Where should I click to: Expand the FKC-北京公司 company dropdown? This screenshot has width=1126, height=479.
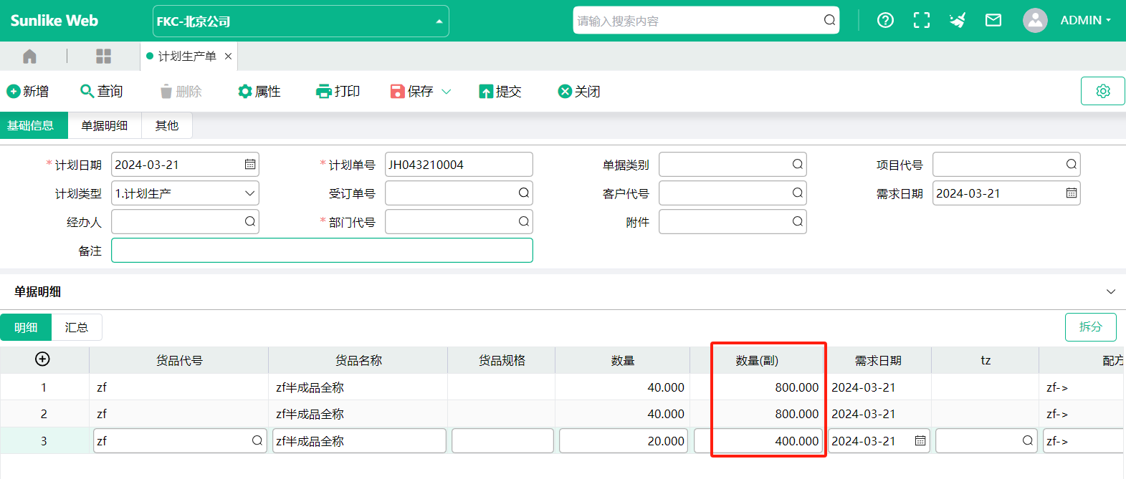point(439,21)
